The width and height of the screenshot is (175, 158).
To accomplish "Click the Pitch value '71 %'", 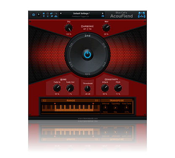I will 118,94.
